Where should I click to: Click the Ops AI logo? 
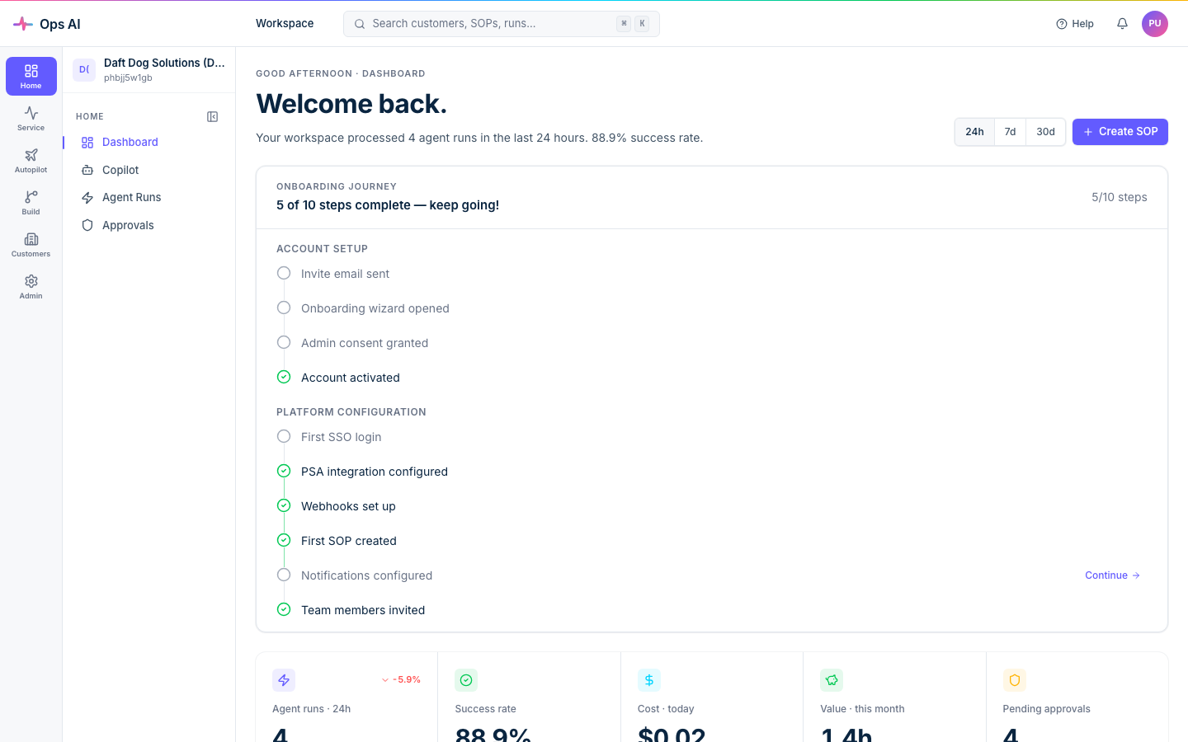pos(47,24)
